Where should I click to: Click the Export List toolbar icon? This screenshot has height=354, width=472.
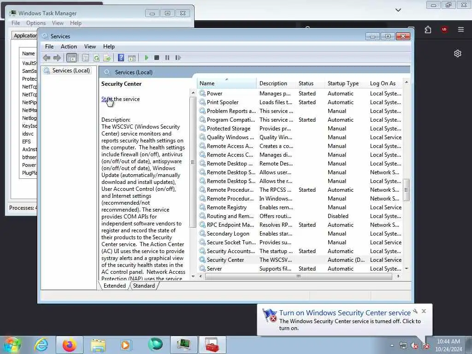pyautogui.click(x=107, y=58)
